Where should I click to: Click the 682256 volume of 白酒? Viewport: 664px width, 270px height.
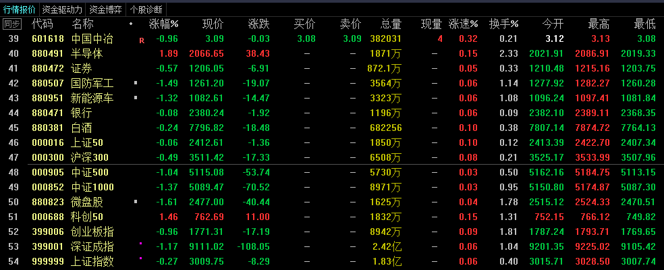coord(386,128)
